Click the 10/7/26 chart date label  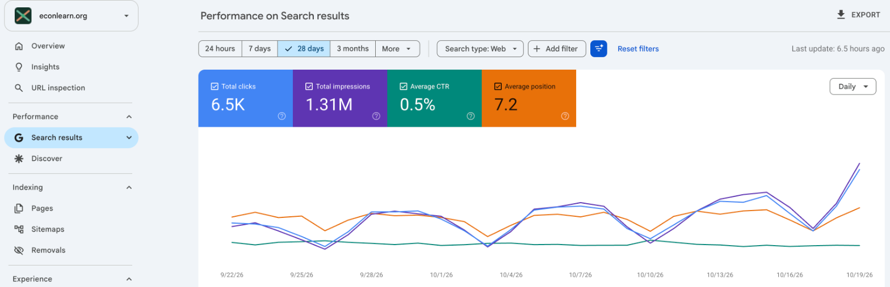(580, 275)
